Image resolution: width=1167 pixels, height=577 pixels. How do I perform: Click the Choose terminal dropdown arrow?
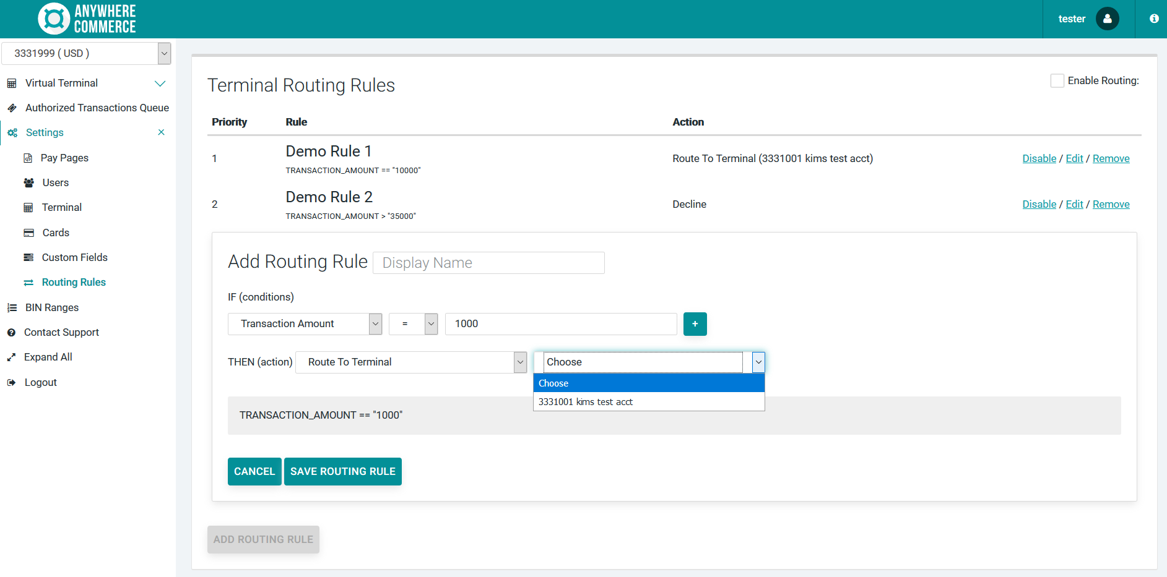tap(758, 362)
